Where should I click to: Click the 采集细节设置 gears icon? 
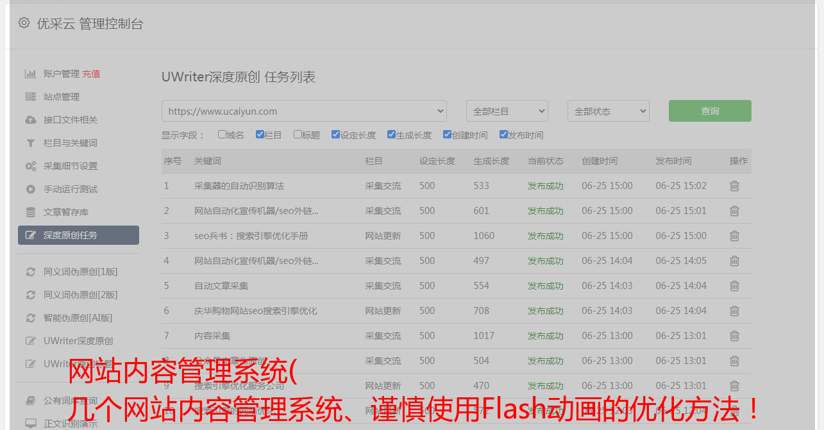pos(30,166)
